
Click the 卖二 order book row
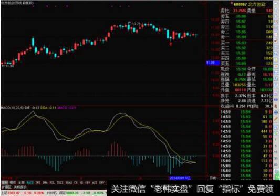(246, 32)
